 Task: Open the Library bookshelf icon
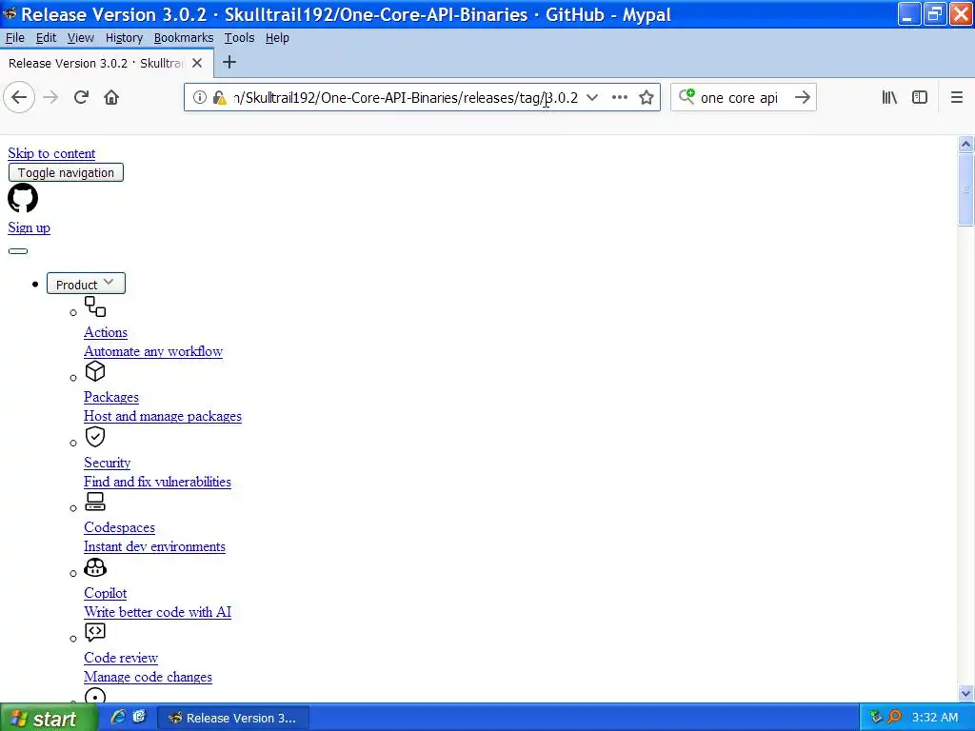tap(889, 98)
